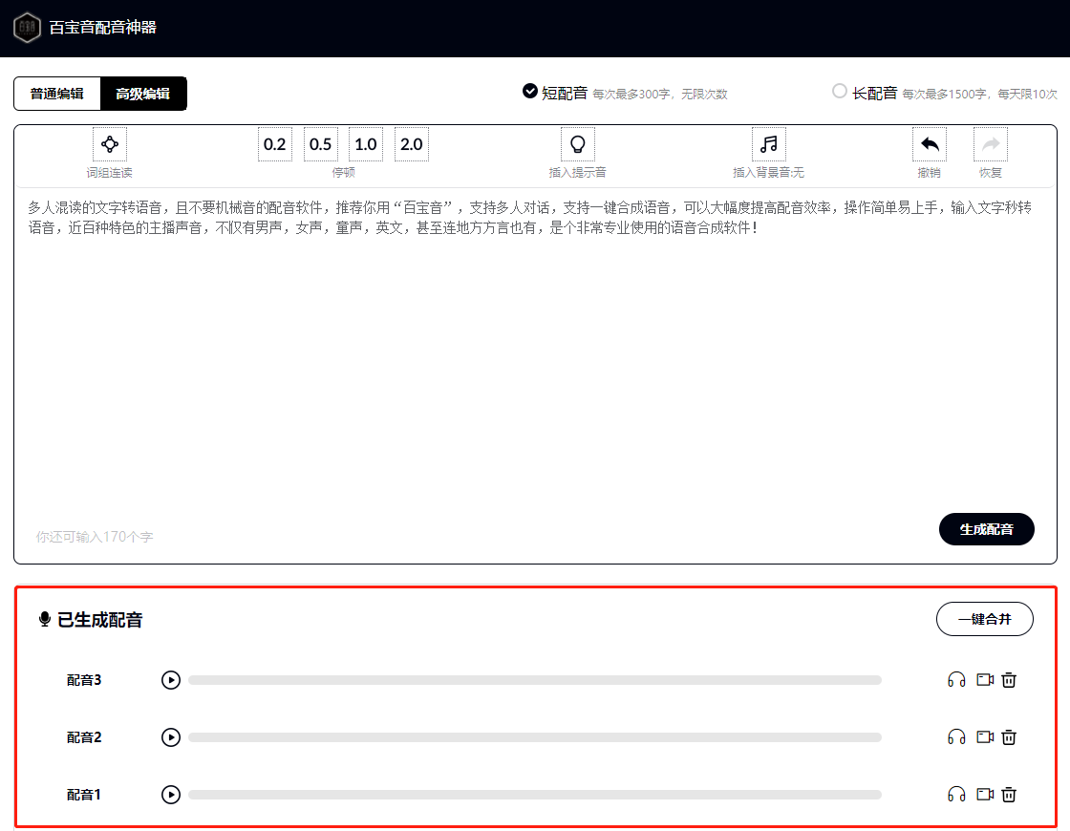Switch to the 普通编辑 tab
1070x831 pixels.
[x=57, y=94]
